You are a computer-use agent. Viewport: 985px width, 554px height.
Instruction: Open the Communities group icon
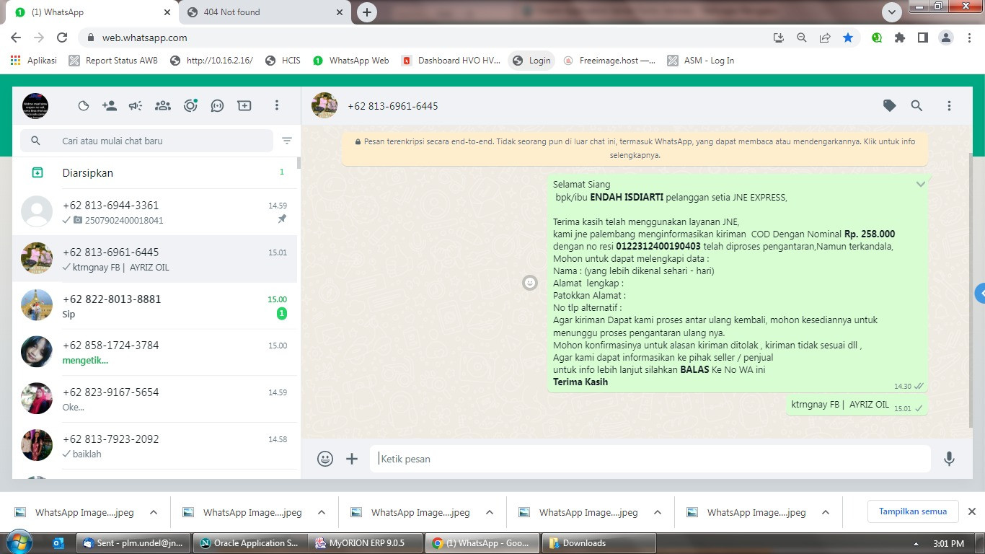[x=163, y=106]
